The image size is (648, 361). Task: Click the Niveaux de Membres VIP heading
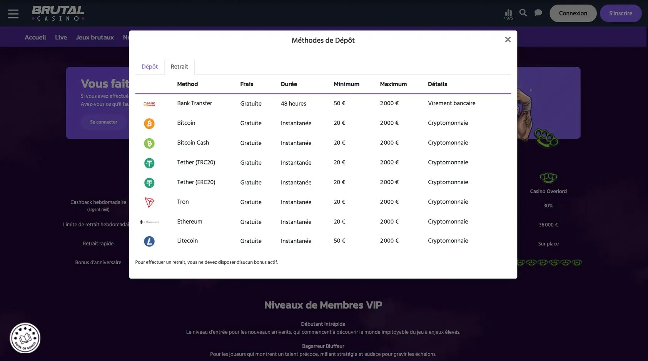coord(323,305)
